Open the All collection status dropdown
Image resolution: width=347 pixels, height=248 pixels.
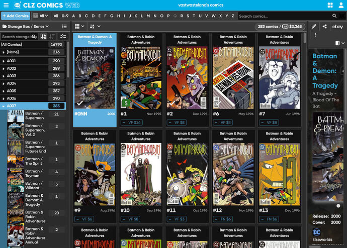pyautogui.click(x=41, y=16)
